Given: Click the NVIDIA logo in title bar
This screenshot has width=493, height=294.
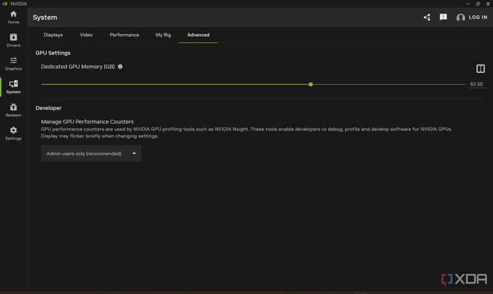Looking at the screenshot, I should pos(4,4).
